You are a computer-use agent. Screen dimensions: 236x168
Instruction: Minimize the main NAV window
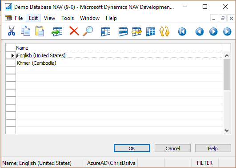(185, 7)
